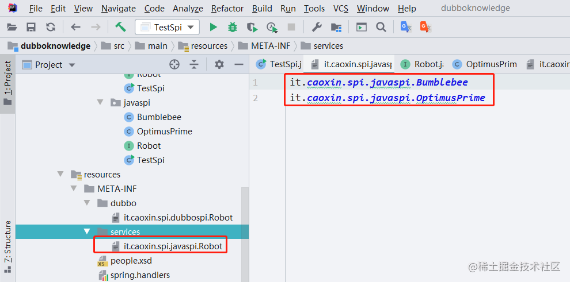Open the Navigate menu

coord(119,9)
